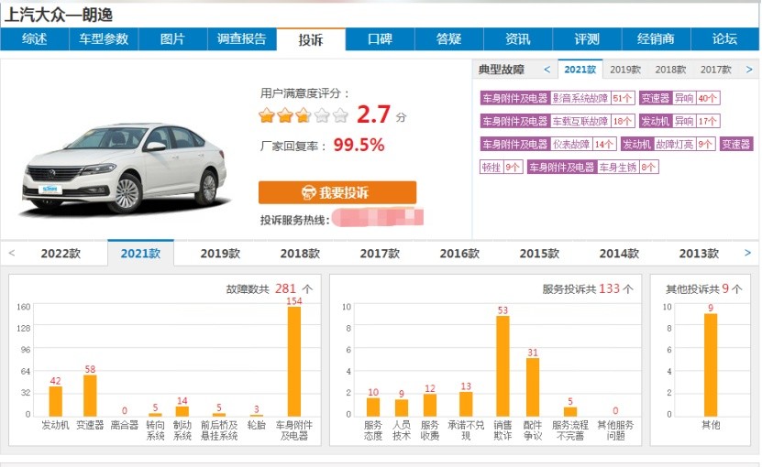The width and height of the screenshot is (762, 467).
Task: Switch to 2016款 model year
Action: [x=459, y=254]
